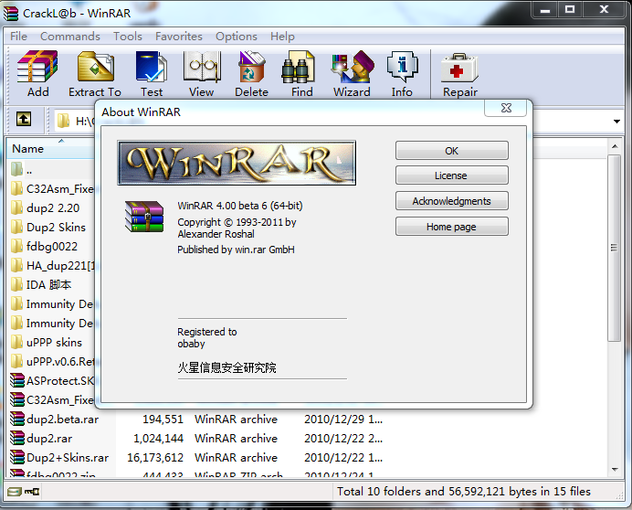This screenshot has height=510, width=632.
Task: Click the 2010/12/29 date cell
Action: point(343,419)
